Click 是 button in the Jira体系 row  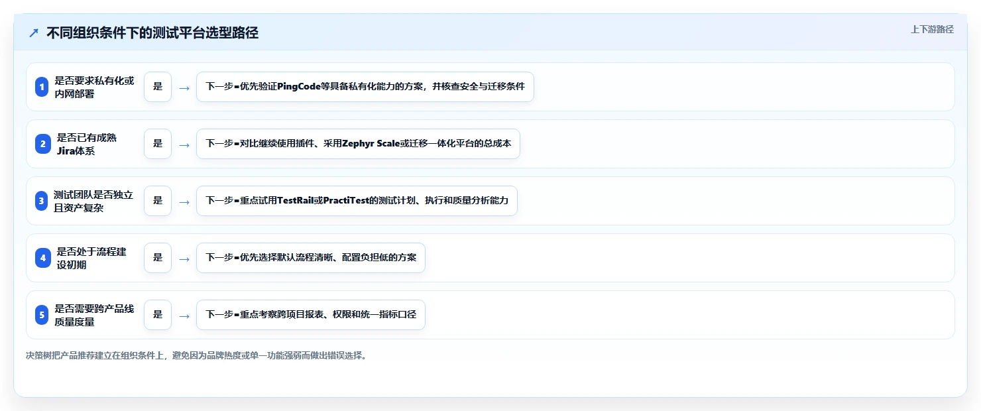pyautogui.click(x=158, y=144)
